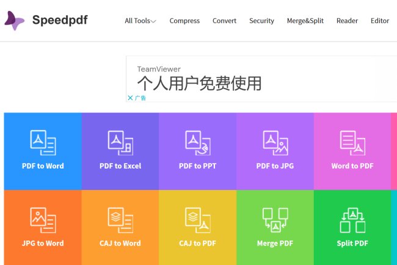Click the 'PDF to PPT' label
The image size is (397, 265).
pyautogui.click(x=198, y=166)
